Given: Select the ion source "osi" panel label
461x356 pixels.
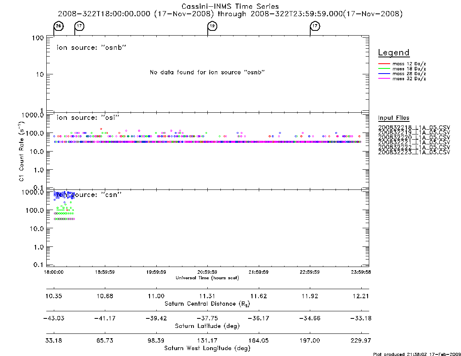Looking at the screenshot, I should coord(88,117).
